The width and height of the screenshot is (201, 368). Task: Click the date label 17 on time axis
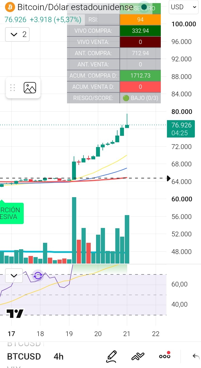click(x=11, y=334)
